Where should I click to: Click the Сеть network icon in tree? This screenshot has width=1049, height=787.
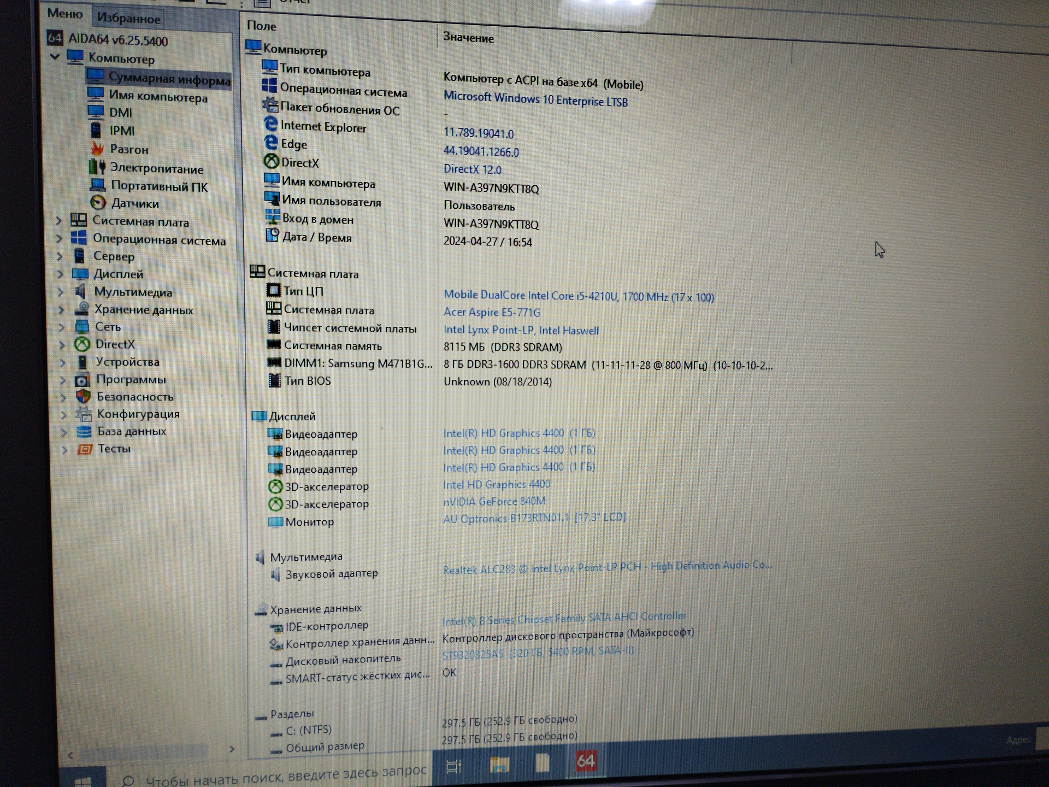[82, 326]
